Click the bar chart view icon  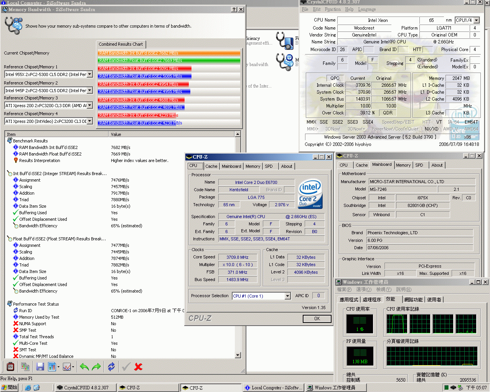52,367
